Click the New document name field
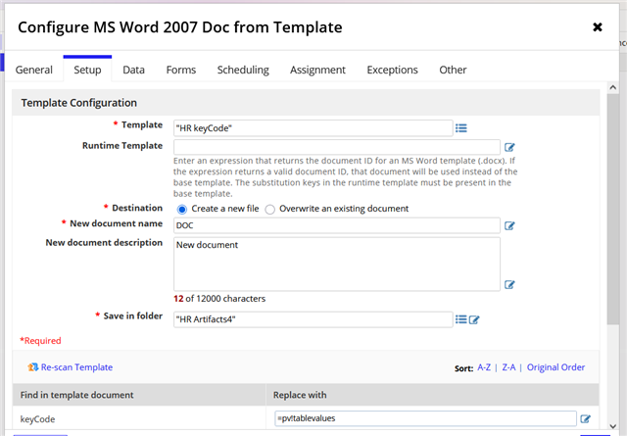Image resolution: width=627 pixels, height=436 pixels. click(337, 225)
